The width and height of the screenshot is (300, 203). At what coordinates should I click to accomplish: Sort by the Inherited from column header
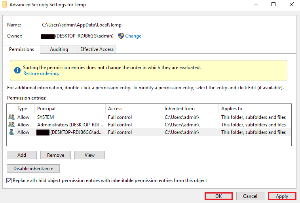[x=190, y=109]
